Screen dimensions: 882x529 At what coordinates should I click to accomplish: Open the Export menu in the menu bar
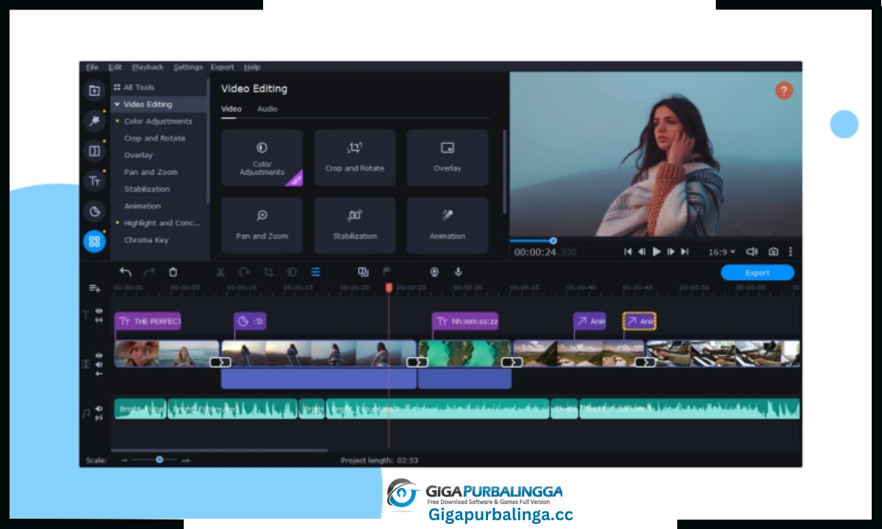tap(223, 67)
